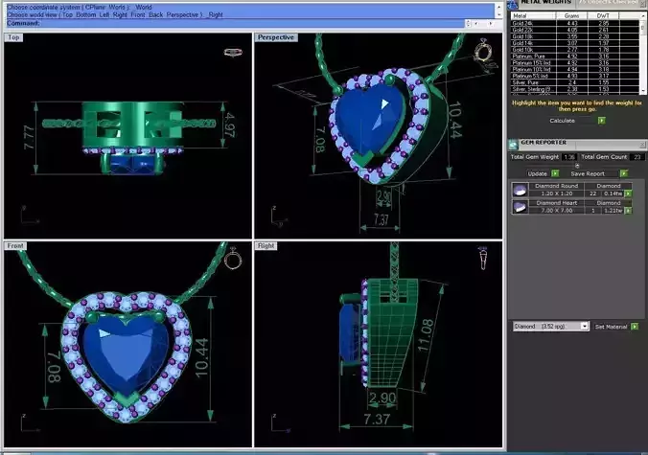648x455 pixels.
Task: Click the Right viewport title label
Action: point(266,245)
